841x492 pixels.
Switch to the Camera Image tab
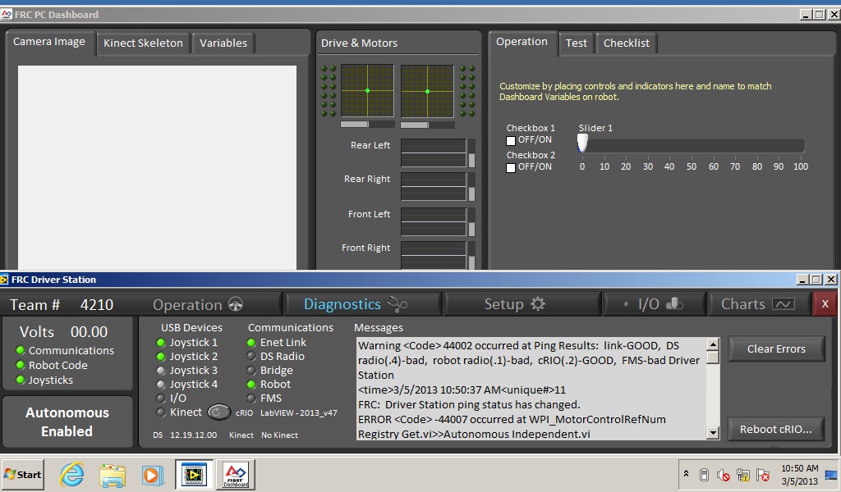pos(49,42)
